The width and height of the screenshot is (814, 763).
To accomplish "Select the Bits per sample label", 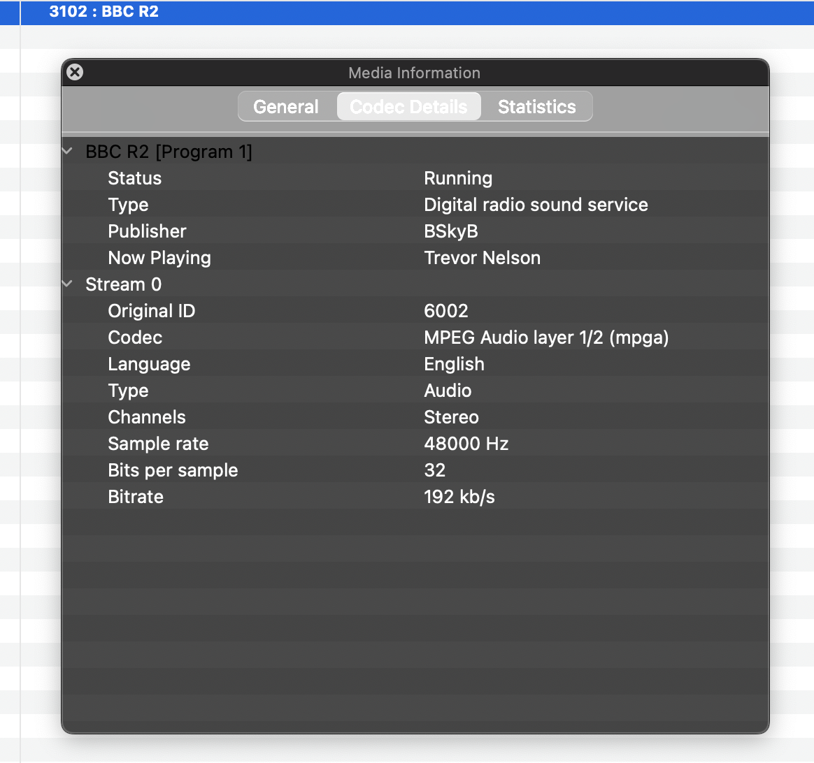I will tap(173, 470).
